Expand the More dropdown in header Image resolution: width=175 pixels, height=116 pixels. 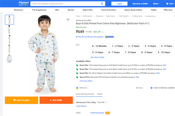click(x=156, y=4)
